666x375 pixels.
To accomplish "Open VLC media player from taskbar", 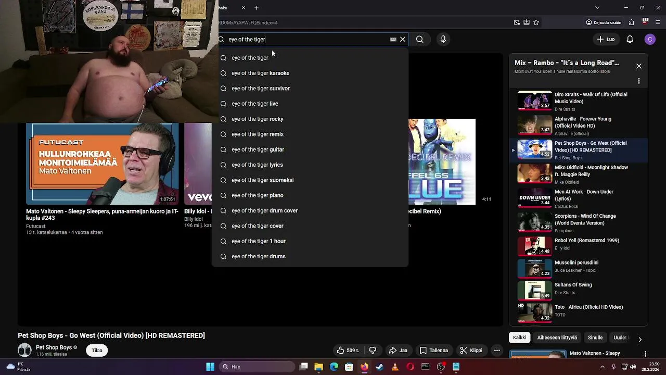I will (x=394, y=367).
